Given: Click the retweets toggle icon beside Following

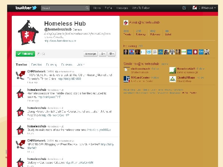Looking at the screenshot, I should pyautogui.click(x=43, y=54).
